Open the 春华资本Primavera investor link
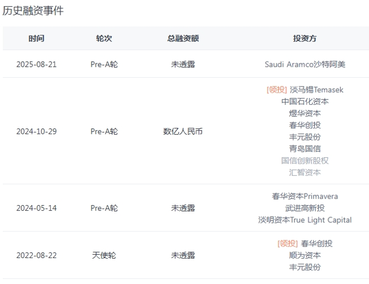The height and width of the screenshot is (284, 369). coord(305,196)
